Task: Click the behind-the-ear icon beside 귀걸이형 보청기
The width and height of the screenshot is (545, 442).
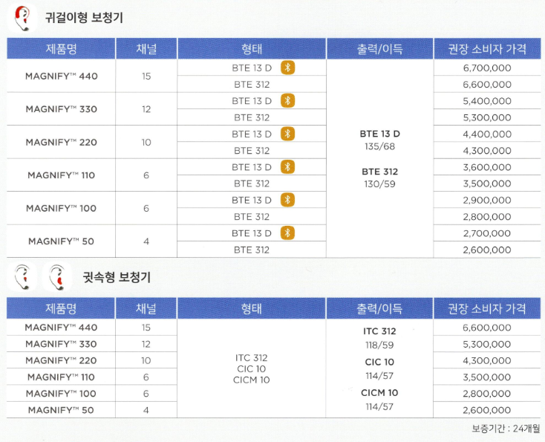Action: (22, 18)
